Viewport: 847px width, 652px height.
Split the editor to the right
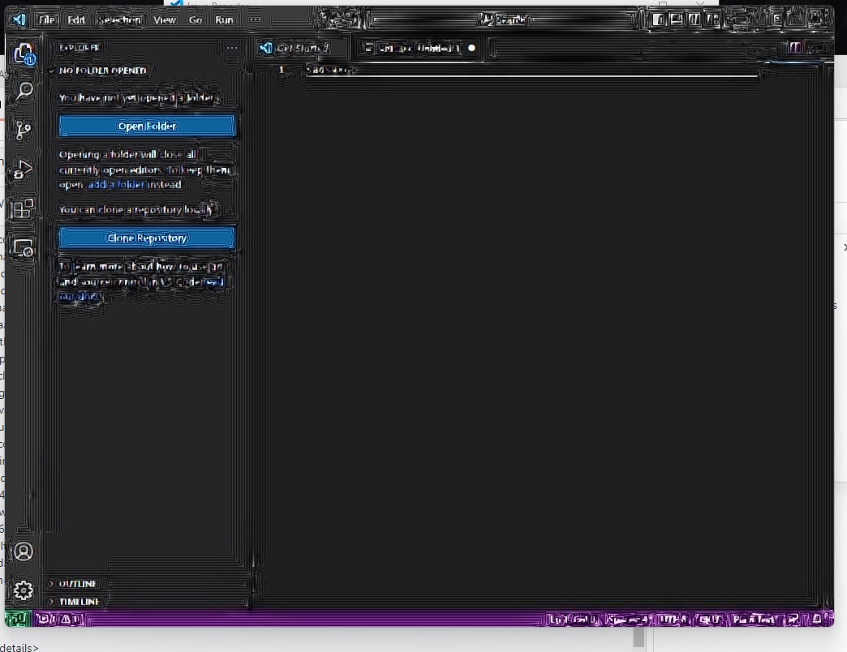[x=794, y=48]
